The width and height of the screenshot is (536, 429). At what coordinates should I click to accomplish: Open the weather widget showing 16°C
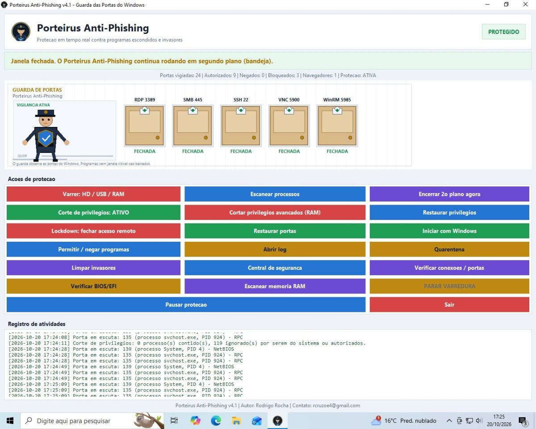[x=404, y=421]
